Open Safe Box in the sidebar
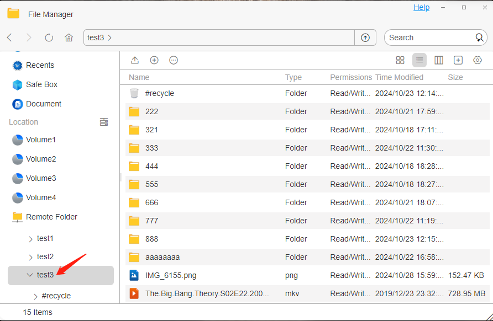The image size is (493, 321). 35,85
